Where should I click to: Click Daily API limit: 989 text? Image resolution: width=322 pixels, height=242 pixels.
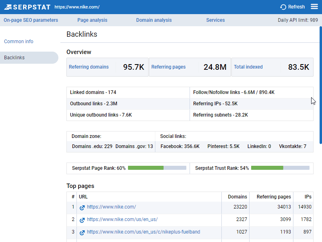298,20
